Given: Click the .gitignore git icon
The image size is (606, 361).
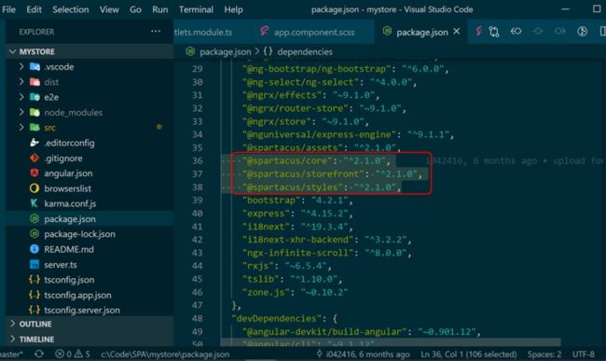Looking at the screenshot, I should click(34, 158).
